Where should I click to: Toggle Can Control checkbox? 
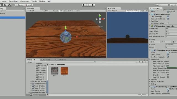click(x=168, y=54)
